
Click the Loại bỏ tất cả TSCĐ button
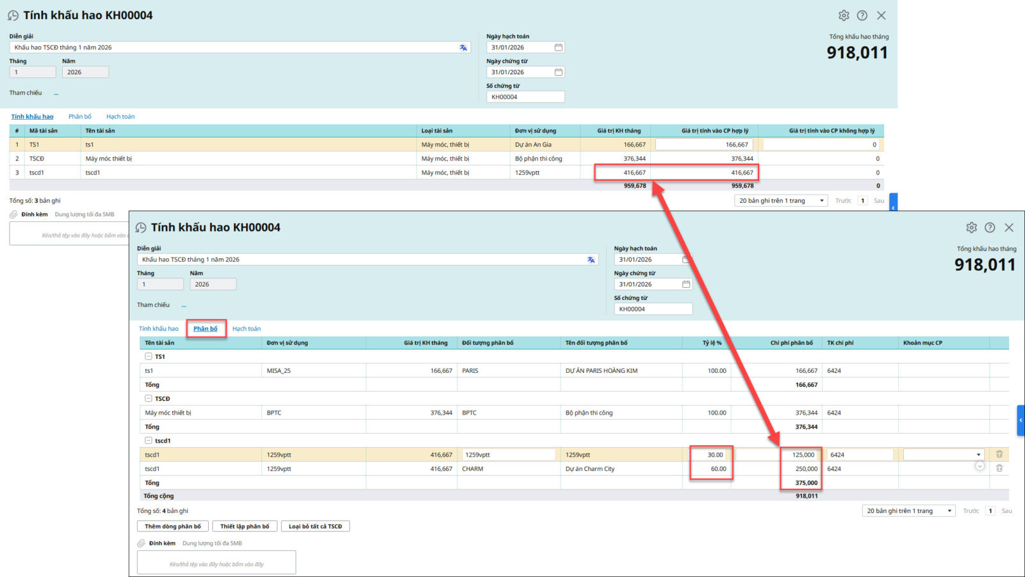[x=315, y=526]
